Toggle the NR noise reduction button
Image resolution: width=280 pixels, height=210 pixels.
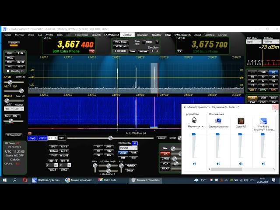98,147
